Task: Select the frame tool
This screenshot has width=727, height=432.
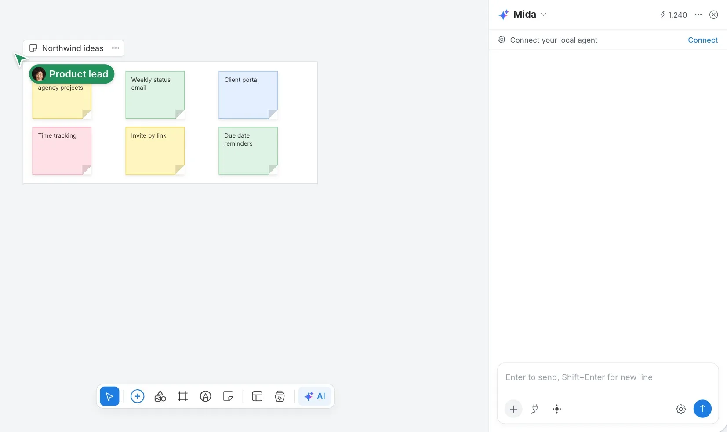Action: pos(183,396)
